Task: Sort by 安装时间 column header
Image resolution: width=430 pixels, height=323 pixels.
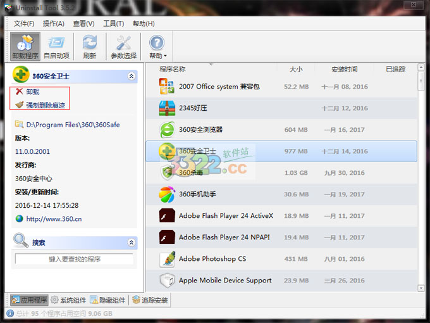Action: pos(344,69)
